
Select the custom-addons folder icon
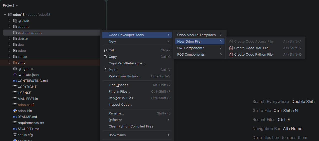[15, 33]
